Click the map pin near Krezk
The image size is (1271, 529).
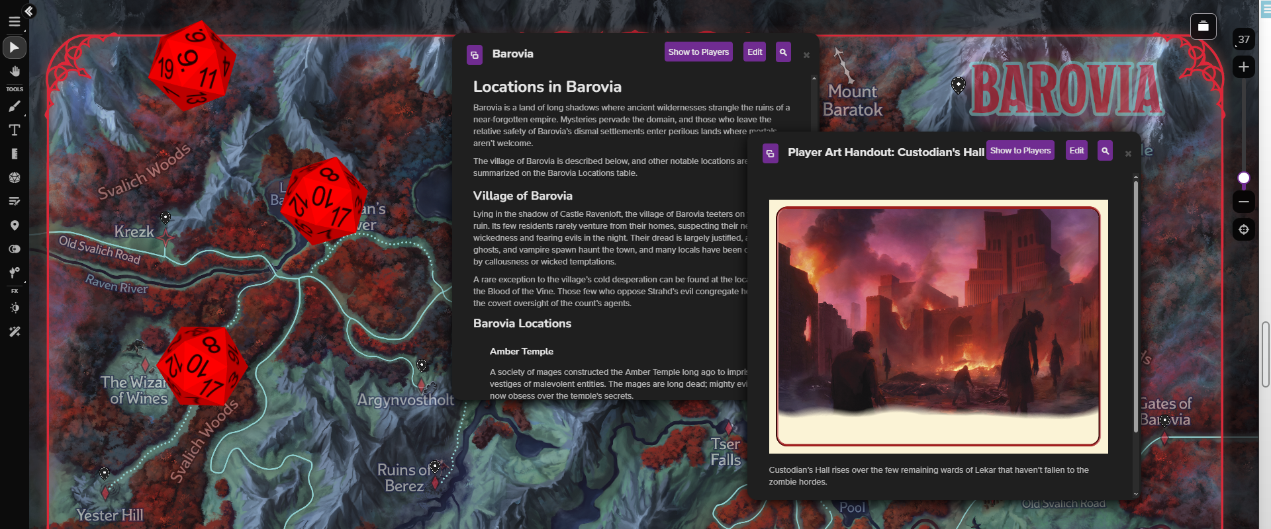point(165,218)
